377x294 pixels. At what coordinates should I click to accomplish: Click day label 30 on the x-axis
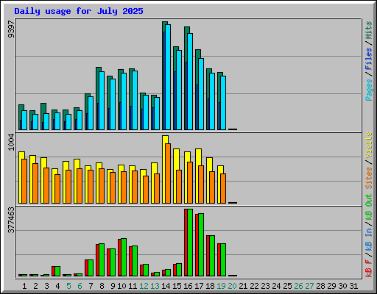click(342, 286)
